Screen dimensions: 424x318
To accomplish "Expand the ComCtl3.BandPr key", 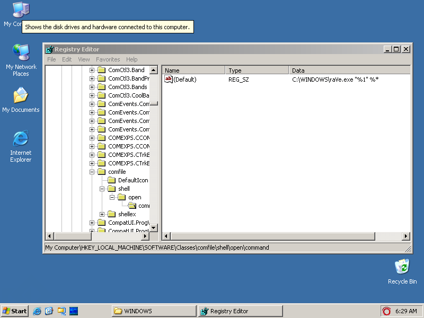I will [x=92, y=78].
